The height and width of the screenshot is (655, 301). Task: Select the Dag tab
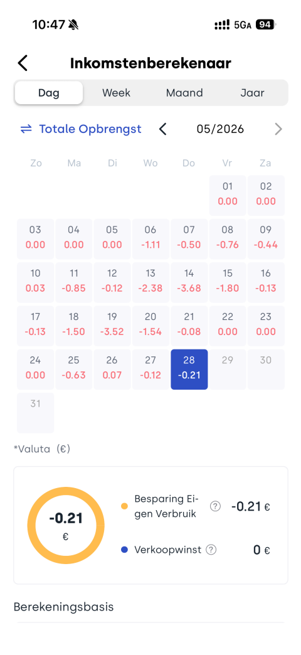coord(49,93)
